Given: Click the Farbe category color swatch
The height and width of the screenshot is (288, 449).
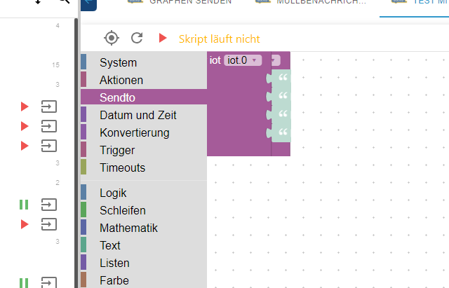Looking at the screenshot, I should pyautogui.click(x=83, y=280).
